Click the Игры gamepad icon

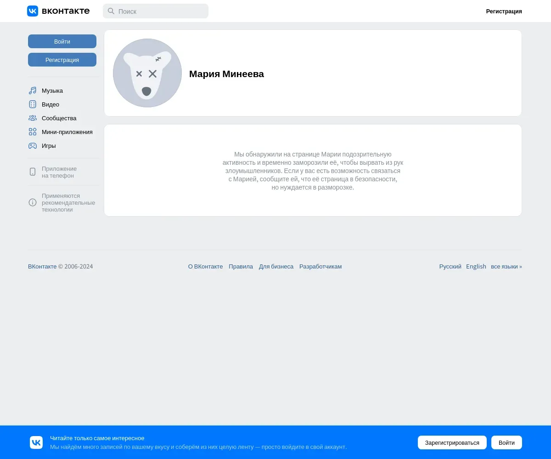(x=33, y=146)
